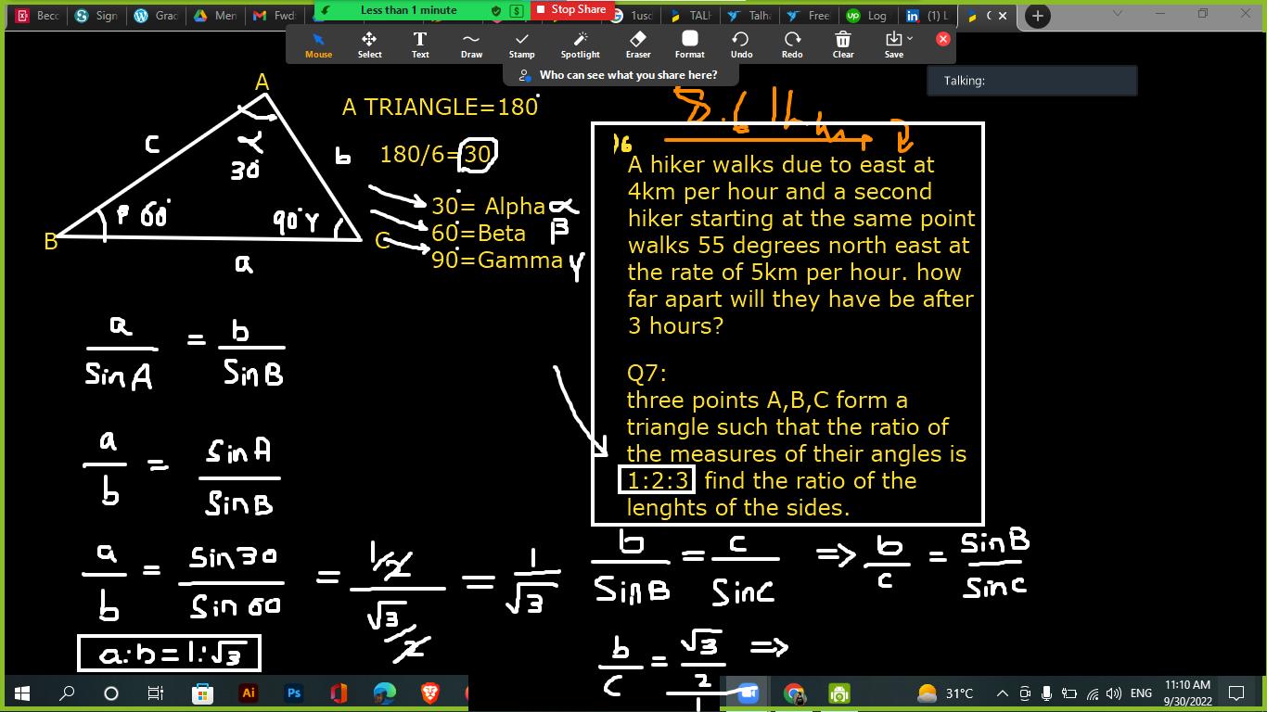Select the Eraser tool
This screenshot has width=1267, height=712.
coord(638,44)
